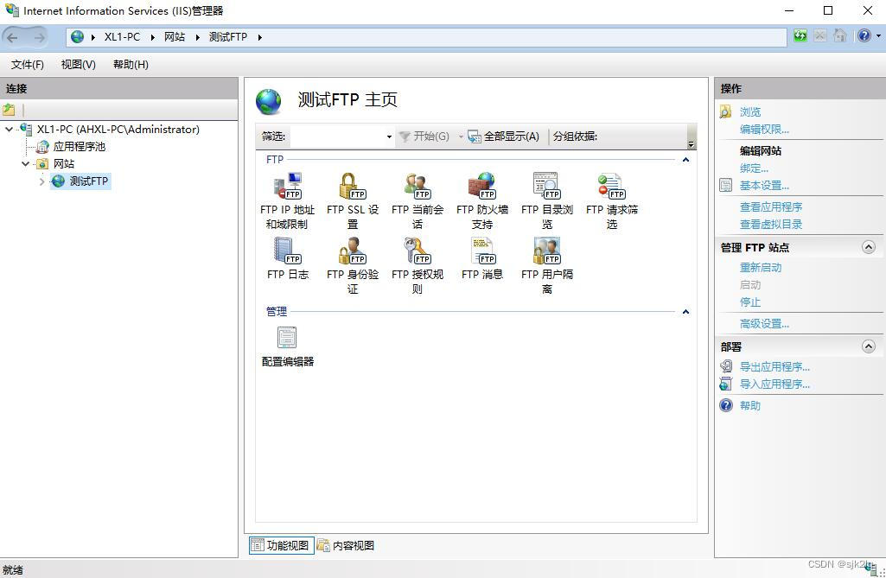Click the 浏览 (Browse) action
Screen dimensions: 886x578
click(749, 111)
